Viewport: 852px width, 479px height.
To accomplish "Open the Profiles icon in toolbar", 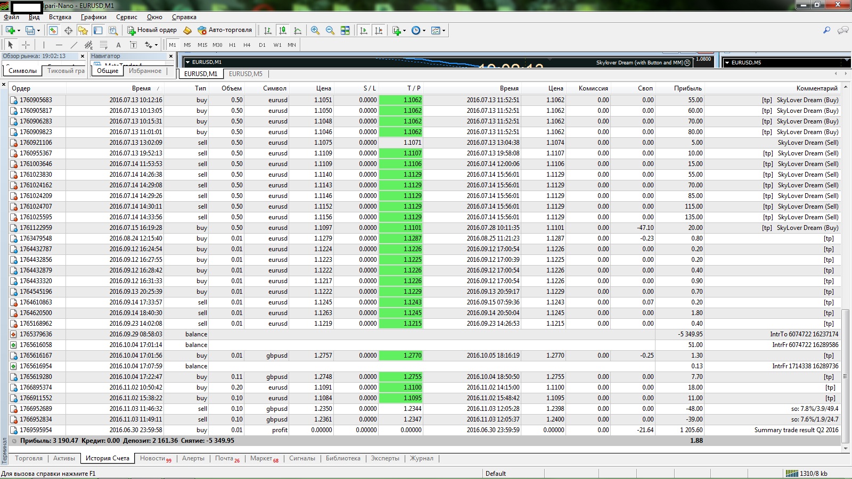I will click(30, 30).
